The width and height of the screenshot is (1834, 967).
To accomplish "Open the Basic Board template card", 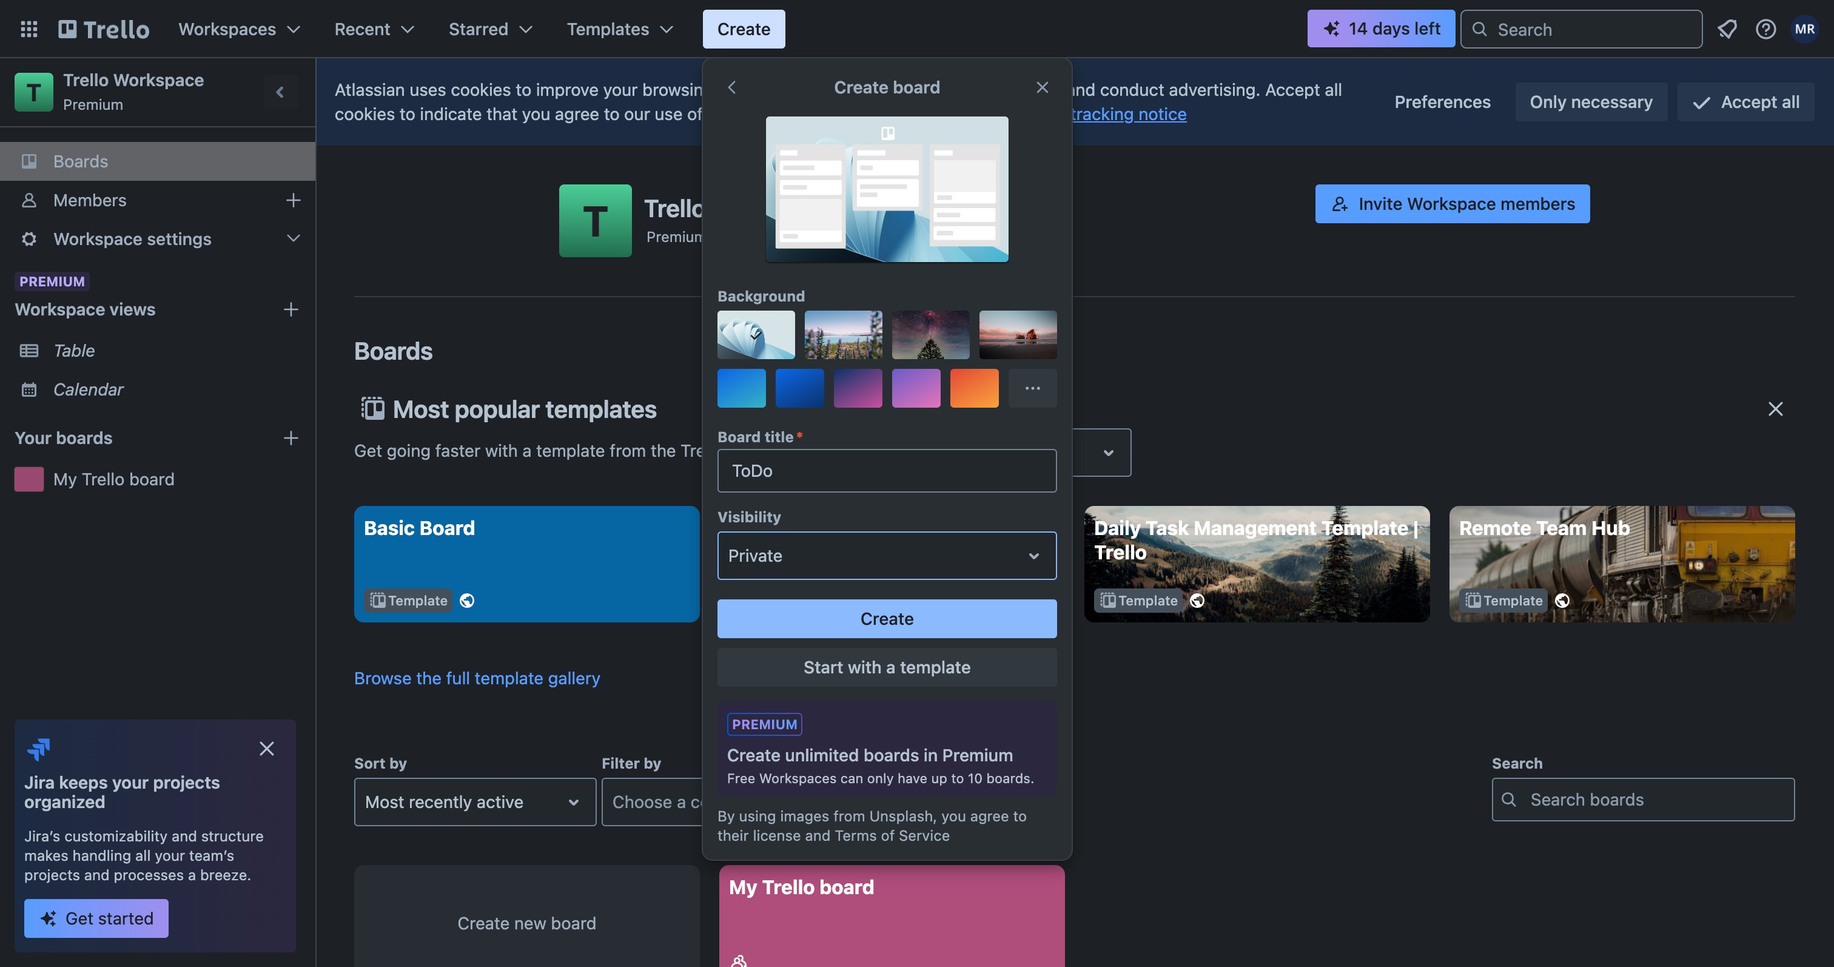I will click(527, 564).
